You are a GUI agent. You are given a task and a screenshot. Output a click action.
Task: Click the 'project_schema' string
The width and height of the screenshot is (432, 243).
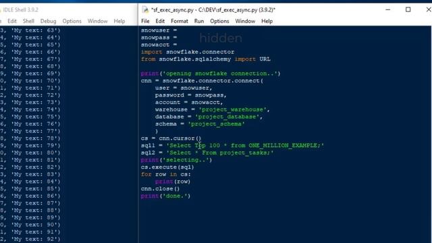tap(216, 124)
